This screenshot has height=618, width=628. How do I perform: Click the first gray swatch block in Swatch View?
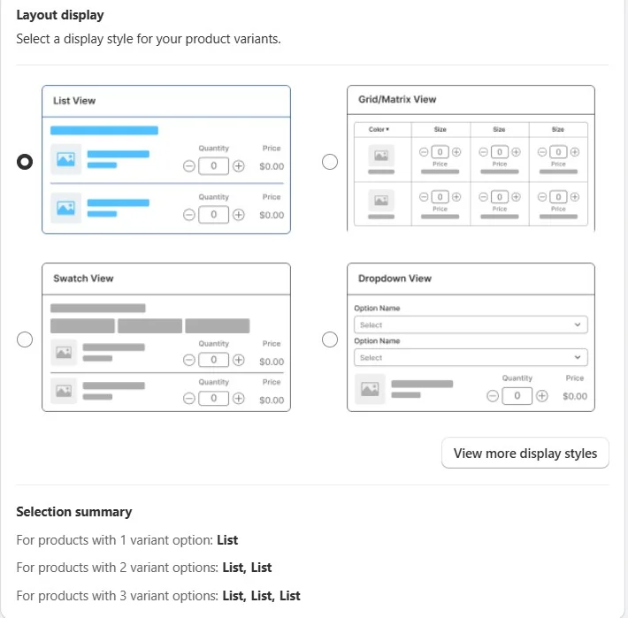point(82,326)
